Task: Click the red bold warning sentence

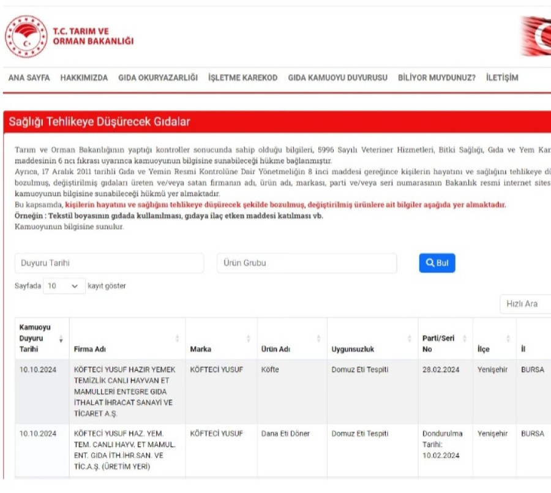Action: click(x=285, y=205)
